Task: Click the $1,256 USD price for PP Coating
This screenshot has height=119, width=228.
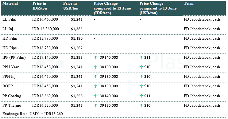Action: [77, 96]
